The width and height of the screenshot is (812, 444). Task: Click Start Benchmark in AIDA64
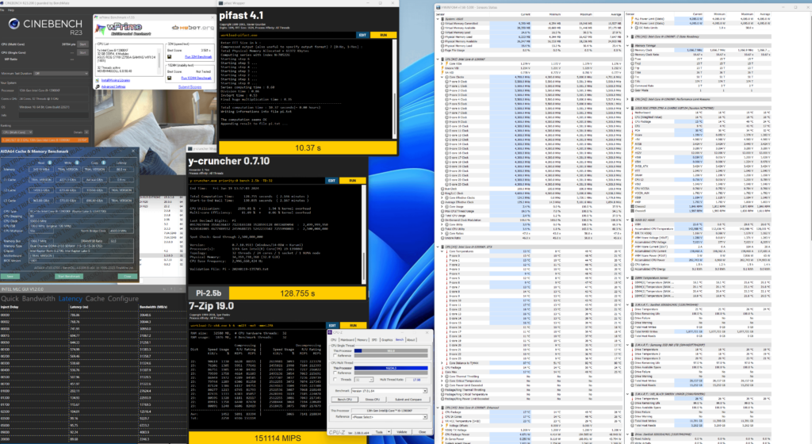click(x=69, y=277)
